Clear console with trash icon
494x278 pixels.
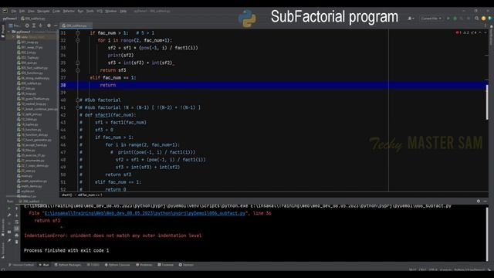point(16,242)
